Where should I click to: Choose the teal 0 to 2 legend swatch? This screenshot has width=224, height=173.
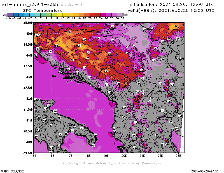pos(38,15)
